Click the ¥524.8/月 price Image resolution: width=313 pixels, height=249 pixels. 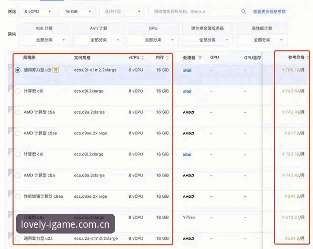click(295, 238)
